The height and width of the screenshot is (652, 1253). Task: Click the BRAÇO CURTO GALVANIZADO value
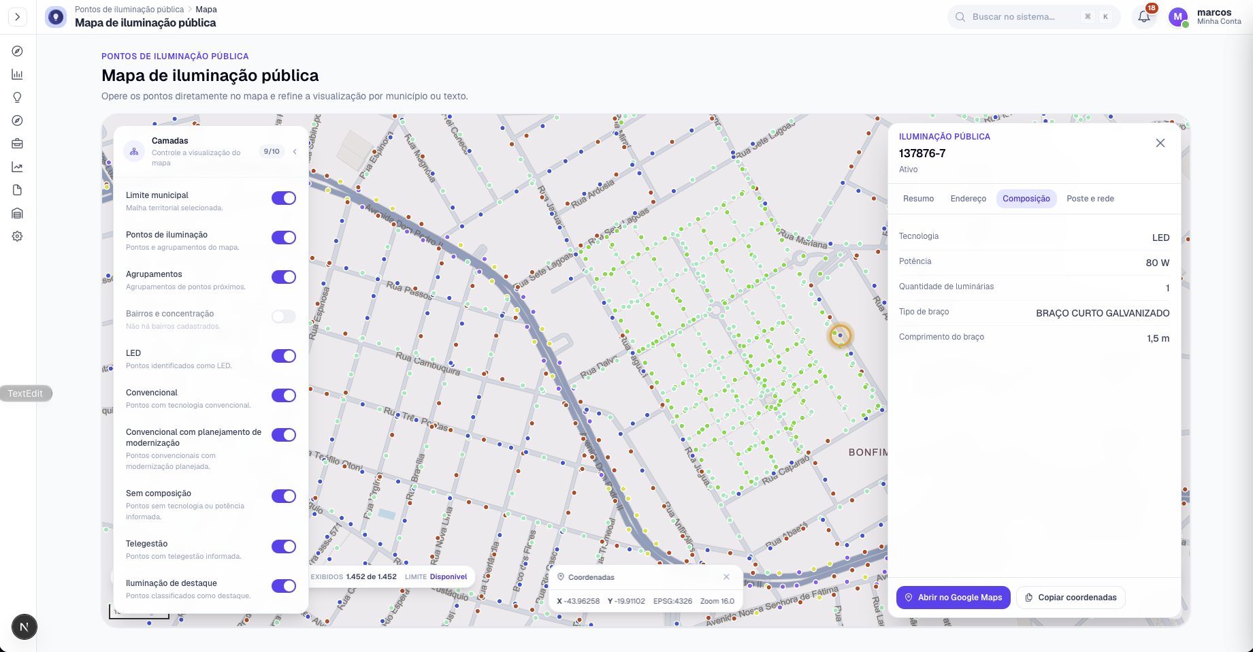pos(1103,313)
